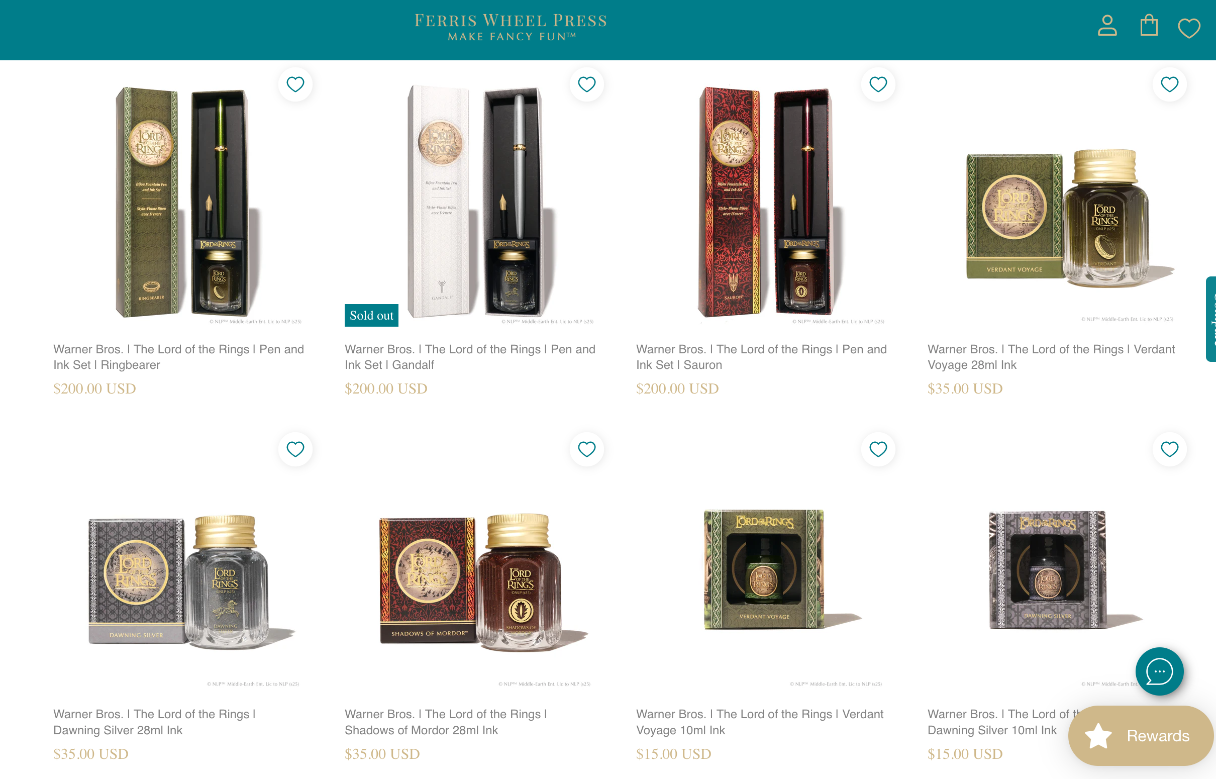Image resolution: width=1216 pixels, height=779 pixels.
Task: Open the chat bubble widget
Action: point(1159,671)
